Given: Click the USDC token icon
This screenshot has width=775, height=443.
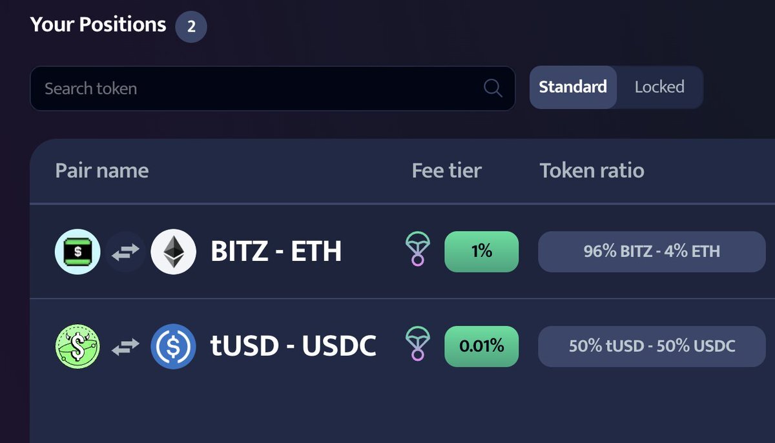Looking at the screenshot, I should (173, 346).
